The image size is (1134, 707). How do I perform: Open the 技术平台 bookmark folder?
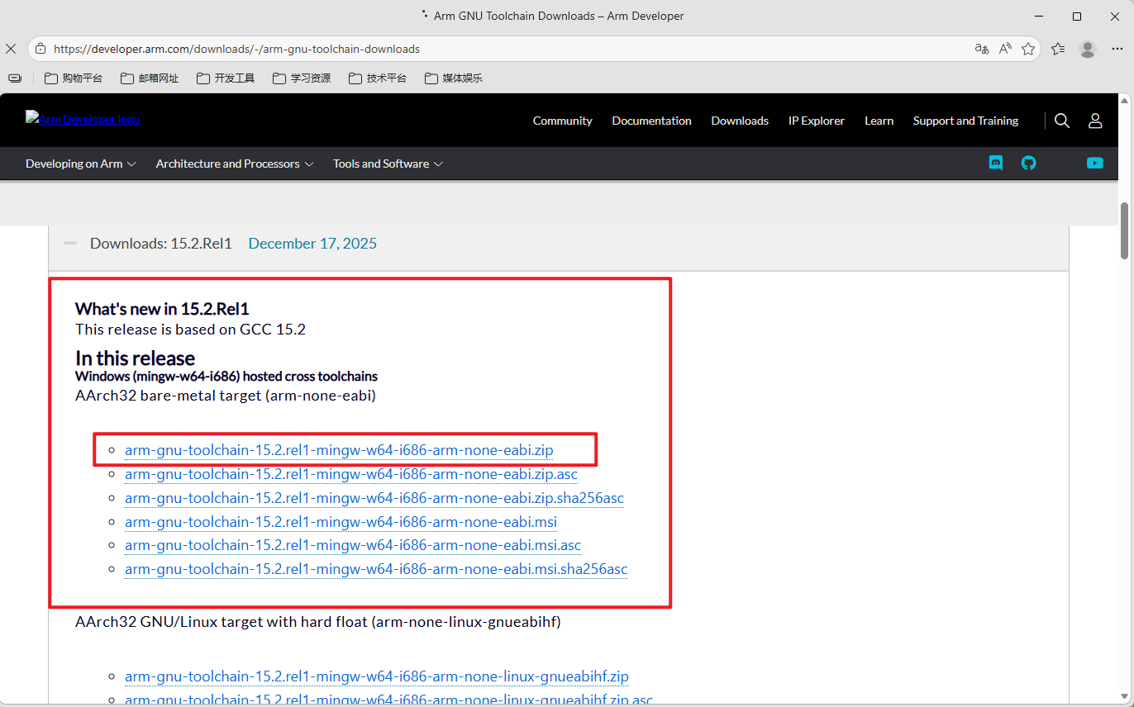click(x=378, y=78)
